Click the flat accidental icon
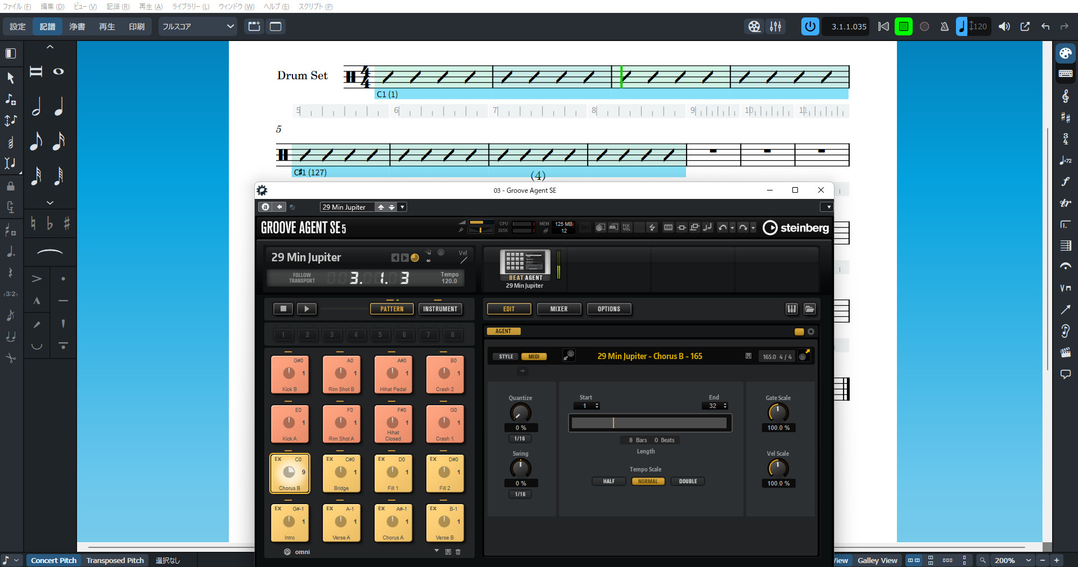The height and width of the screenshot is (567, 1078). (50, 224)
